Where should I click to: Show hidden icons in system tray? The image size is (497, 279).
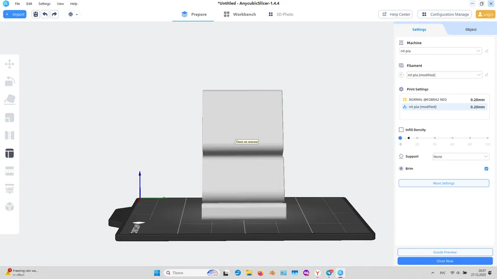(x=433, y=273)
